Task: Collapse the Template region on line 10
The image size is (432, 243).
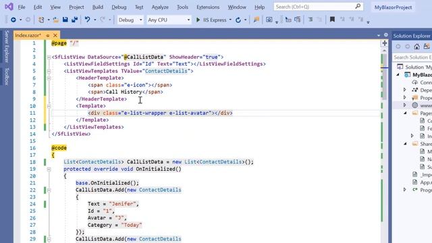Action: pyautogui.click(x=49, y=107)
